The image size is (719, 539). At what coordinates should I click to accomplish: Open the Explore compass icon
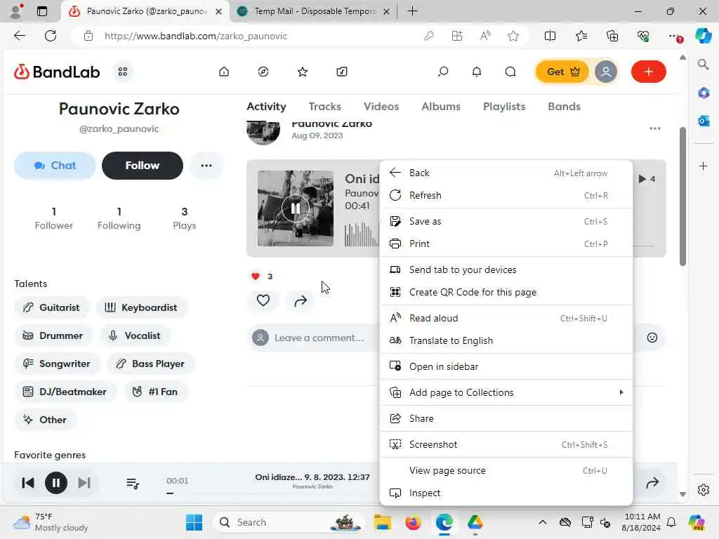[x=263, y=72]
